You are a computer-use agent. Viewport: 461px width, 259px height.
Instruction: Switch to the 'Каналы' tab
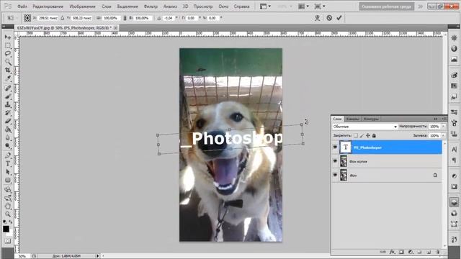(352, 119)
